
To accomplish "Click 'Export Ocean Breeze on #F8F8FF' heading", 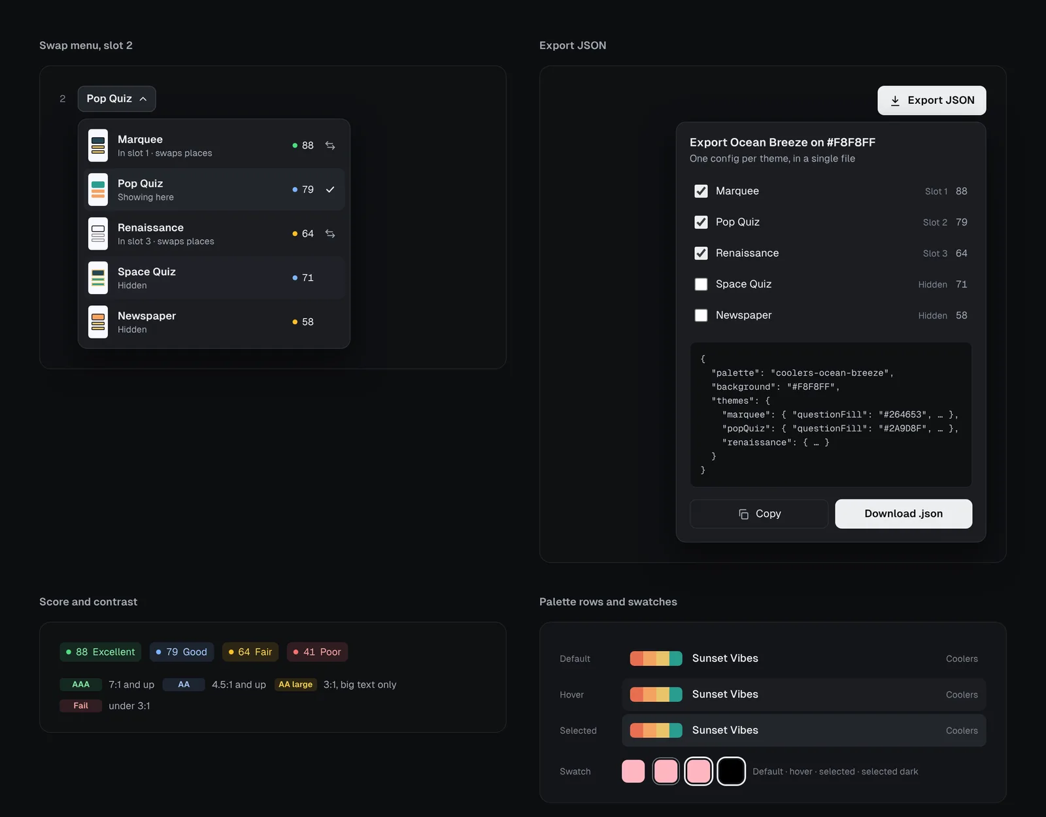I will pos(783,142).
